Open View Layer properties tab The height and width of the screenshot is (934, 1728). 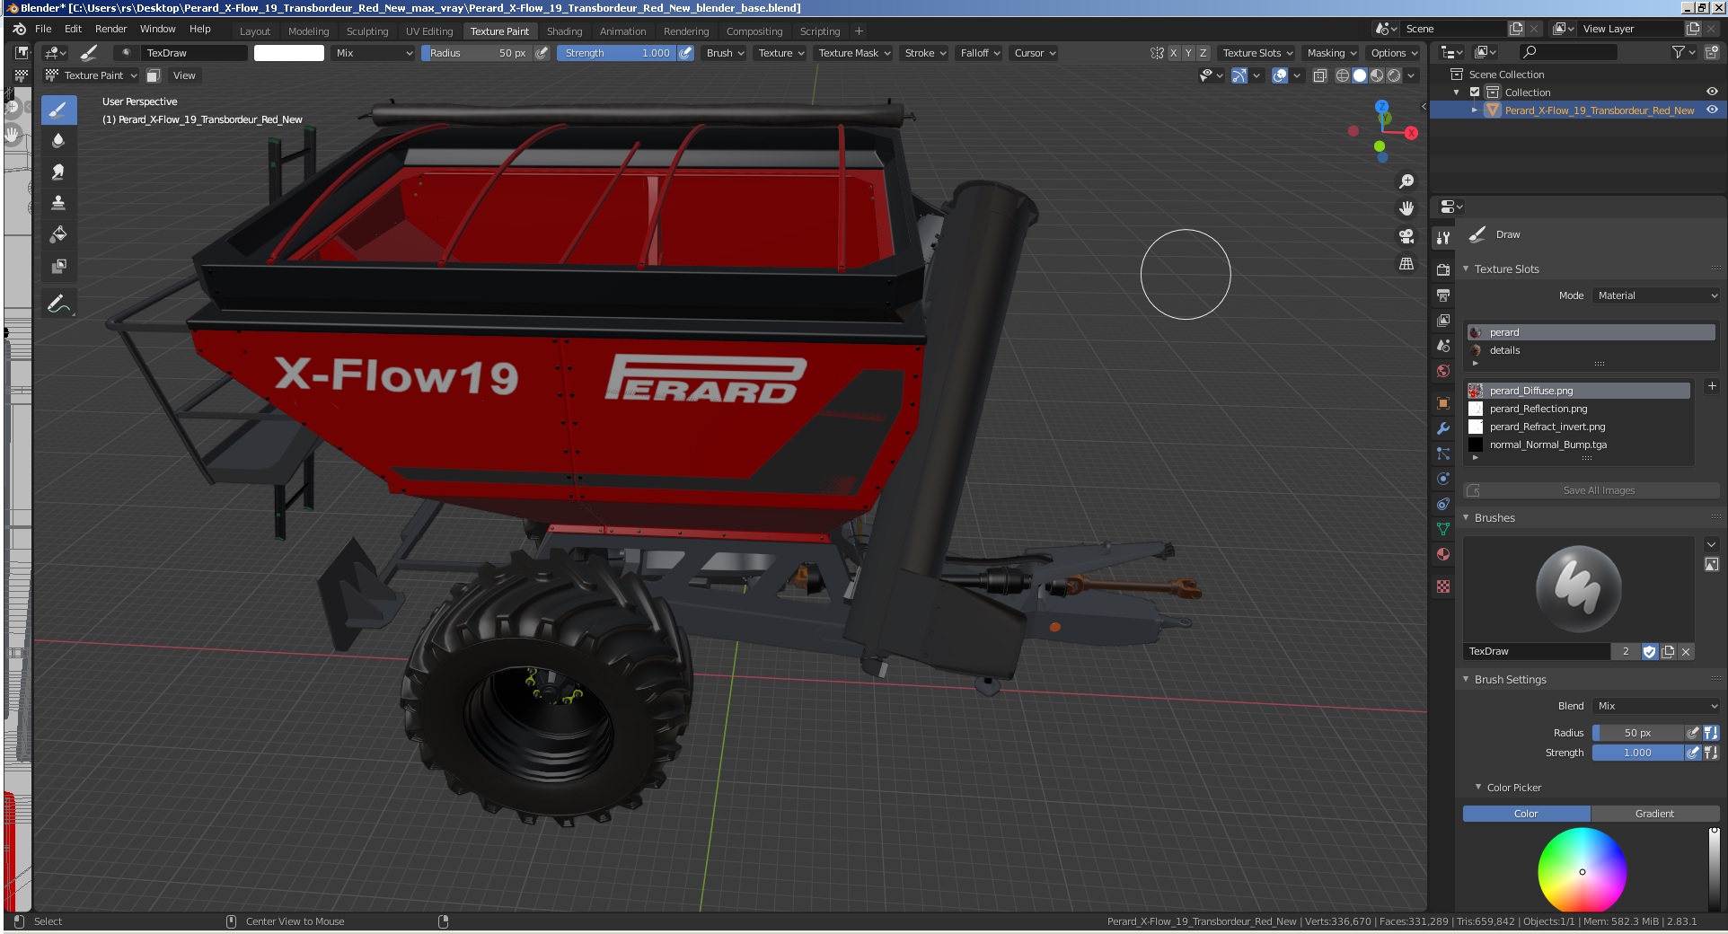click(1443, 320)
